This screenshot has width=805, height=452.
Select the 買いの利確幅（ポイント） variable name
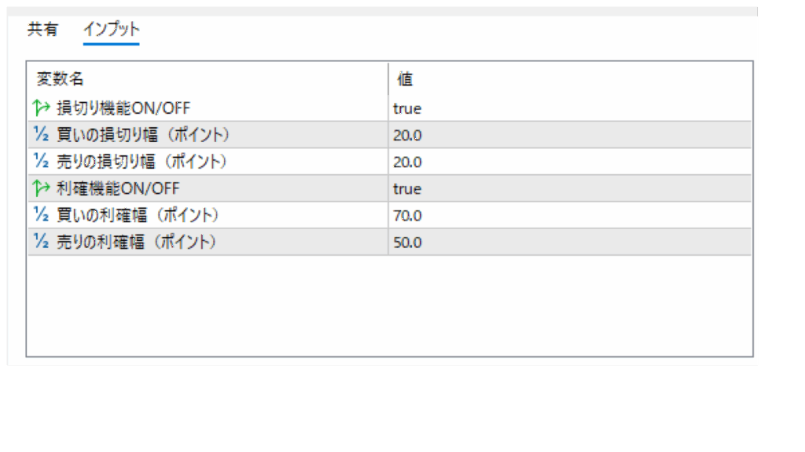tap(138, 215)
